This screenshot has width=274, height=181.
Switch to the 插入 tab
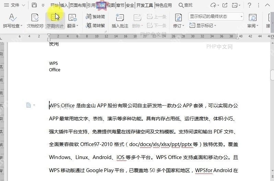pyautogui.click(x=64, y=5)
